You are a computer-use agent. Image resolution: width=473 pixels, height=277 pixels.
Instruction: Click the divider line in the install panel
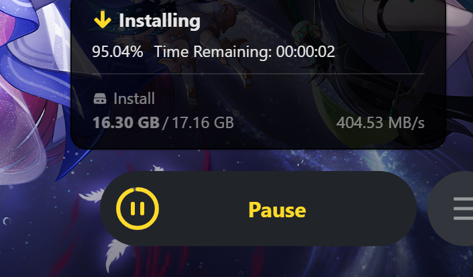[258, 74]
